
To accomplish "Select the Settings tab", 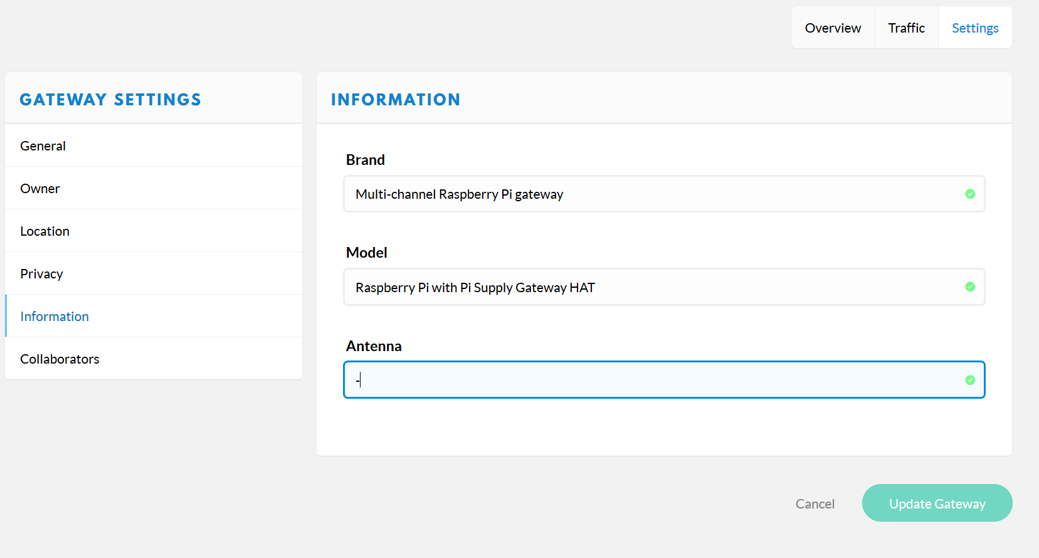I will (x=975, y=28).
